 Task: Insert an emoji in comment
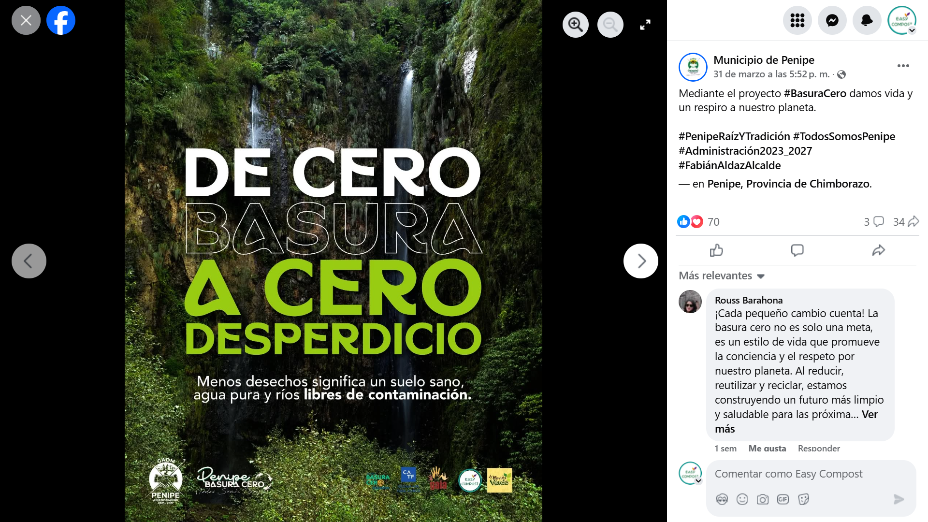(x=742, y=499)
